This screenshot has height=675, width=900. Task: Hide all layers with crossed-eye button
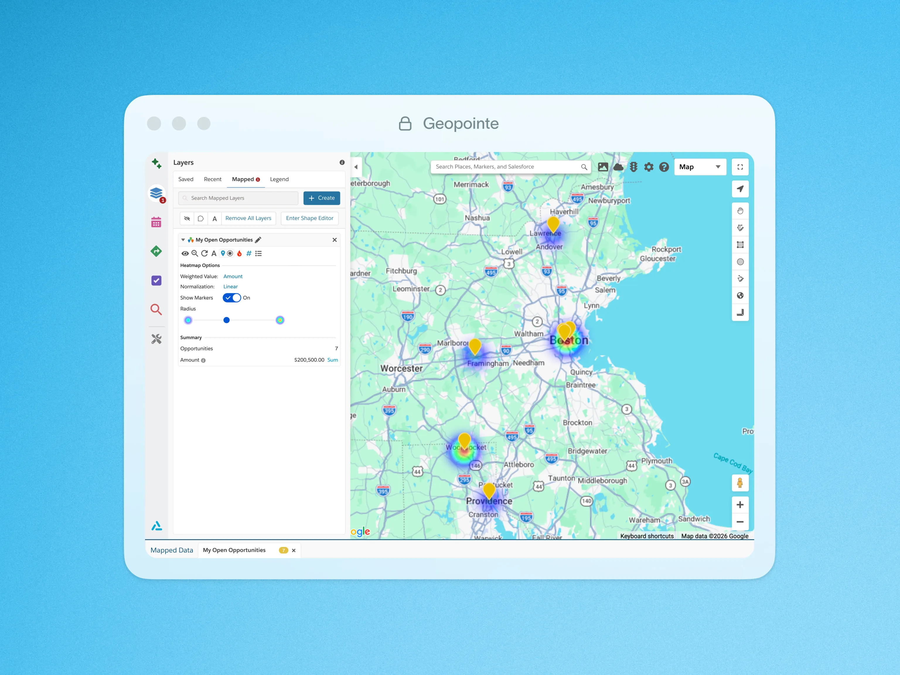187,219
